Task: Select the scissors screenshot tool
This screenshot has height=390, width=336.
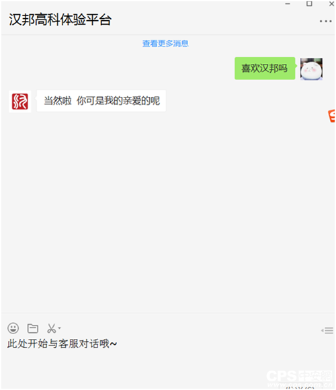Action: (52, 328)
